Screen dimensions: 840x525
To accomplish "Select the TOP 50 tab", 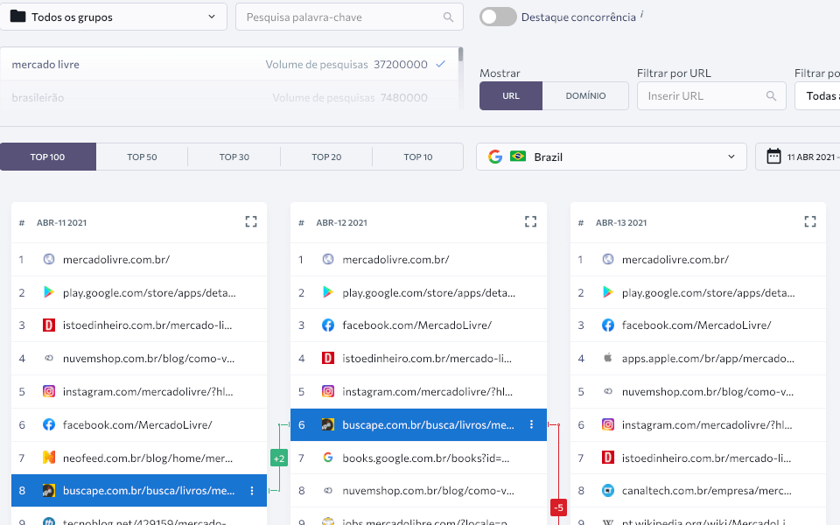I will (x=142, y=157).
